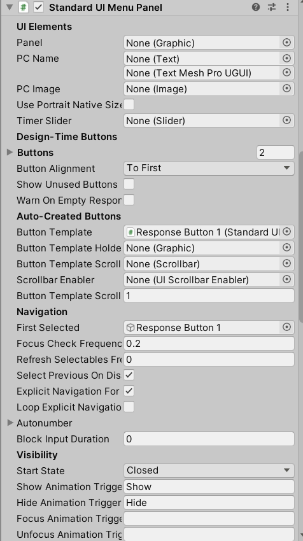
Task: Open object picker for PC Image field
Action: pos(286,88)
